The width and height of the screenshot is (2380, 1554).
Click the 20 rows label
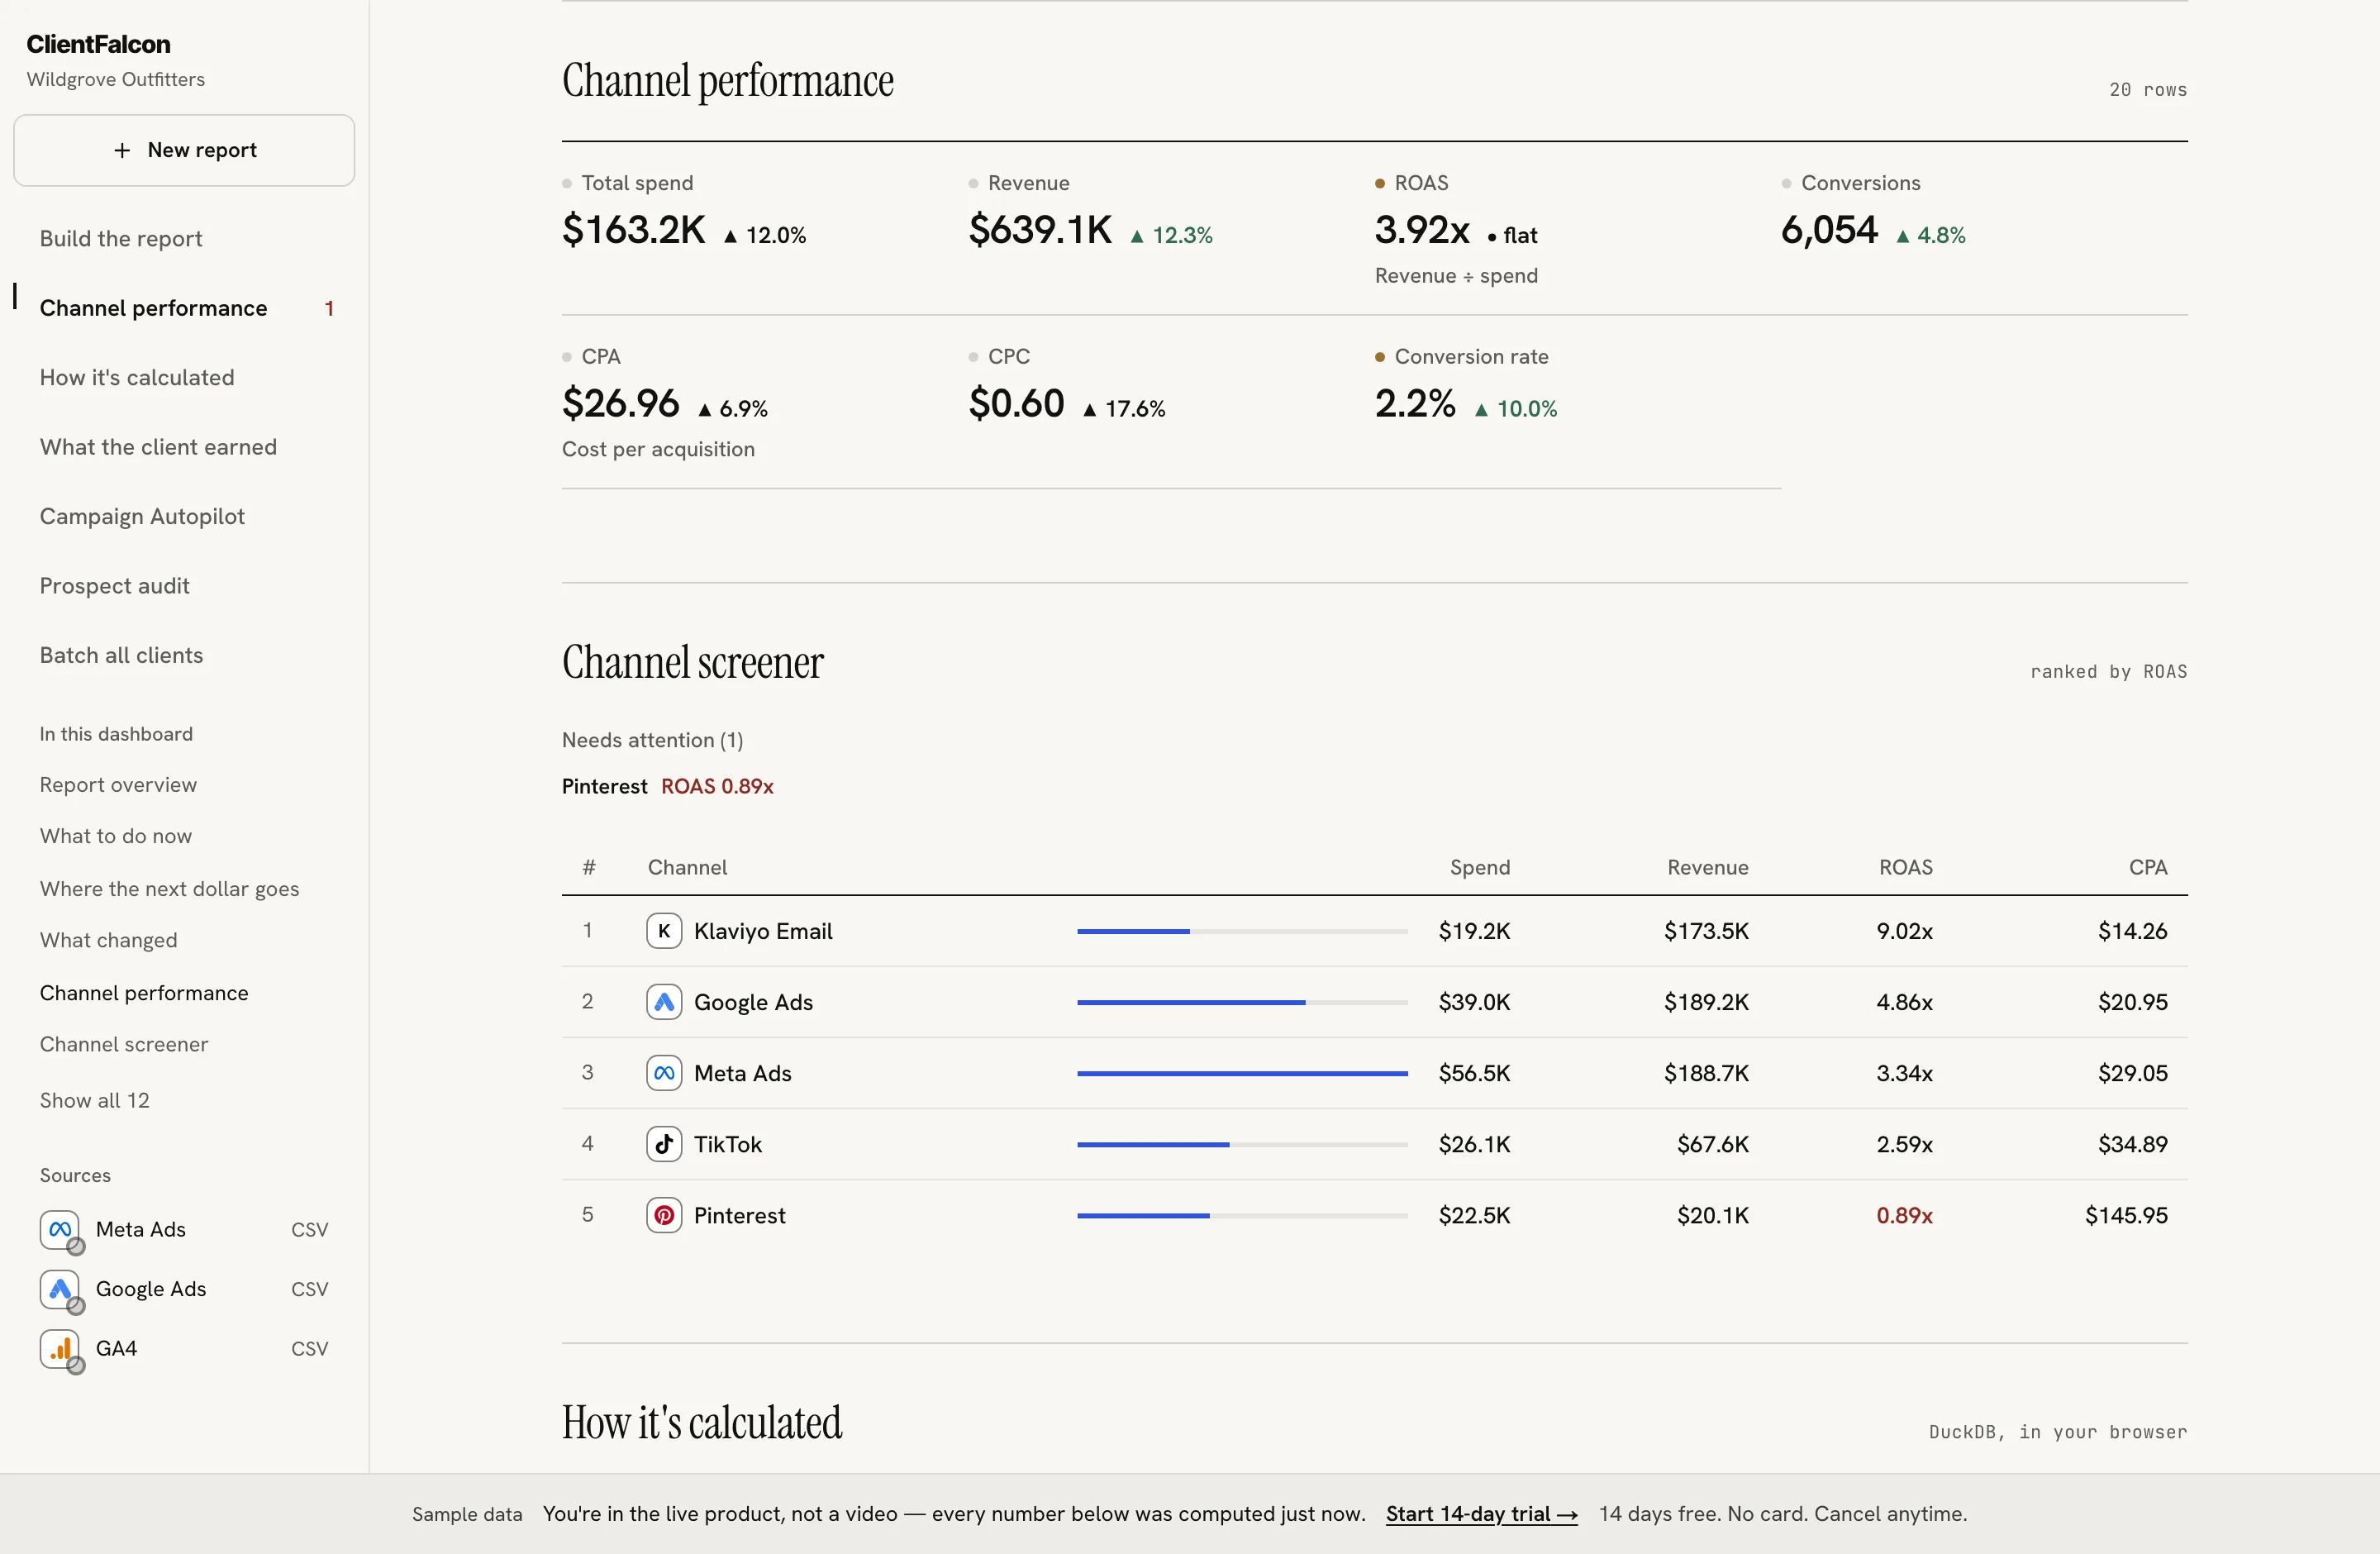(x=2148, y=90)
